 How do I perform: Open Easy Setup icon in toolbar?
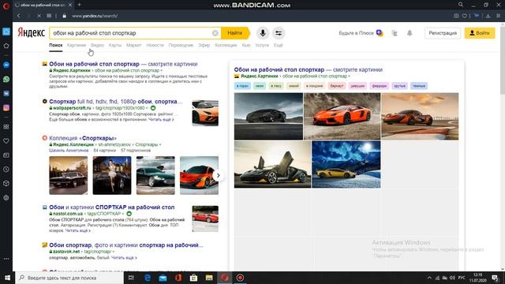[x=498, y=16]
